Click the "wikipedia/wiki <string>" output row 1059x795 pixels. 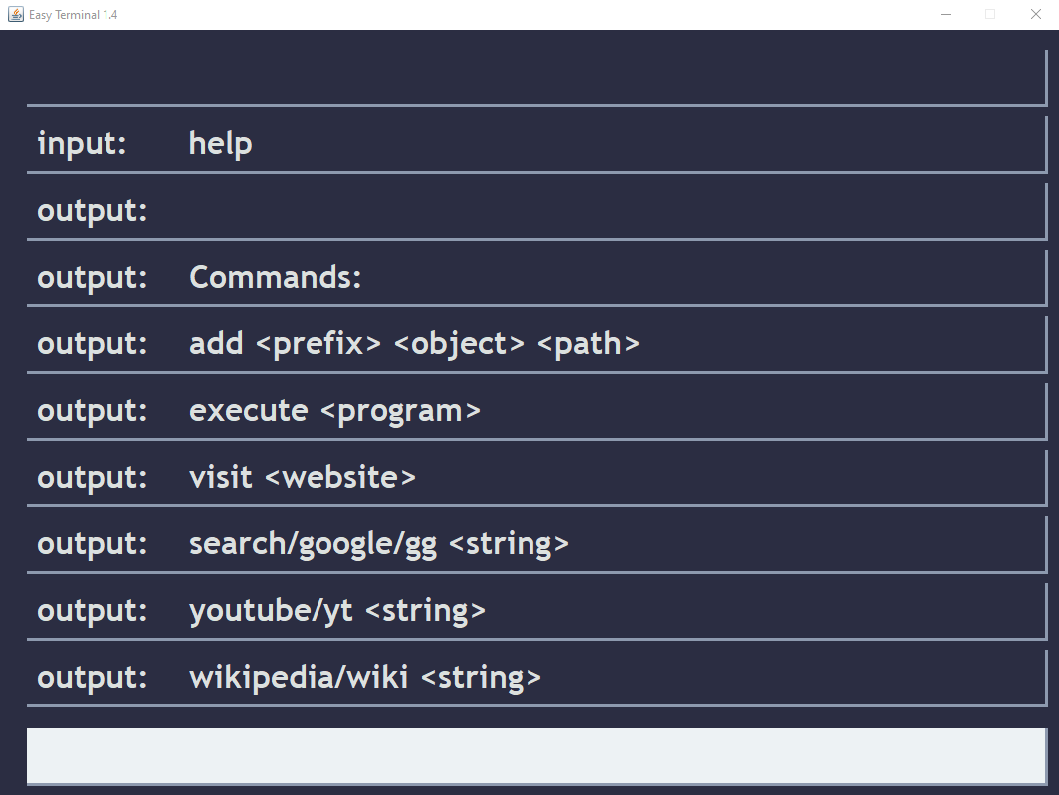[x=364, y=677]
